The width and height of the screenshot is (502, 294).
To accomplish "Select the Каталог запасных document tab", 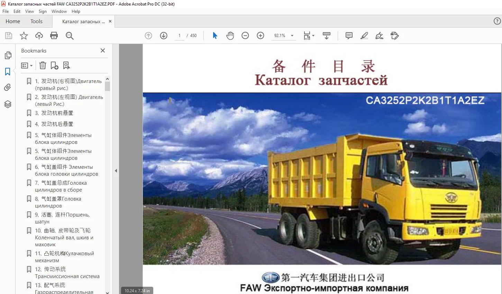I will [x=83, y=21].
